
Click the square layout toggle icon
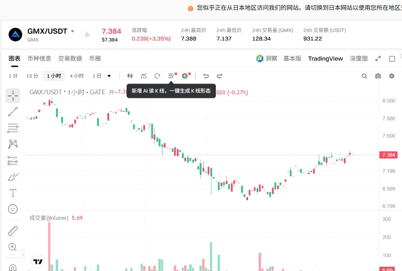392,58
